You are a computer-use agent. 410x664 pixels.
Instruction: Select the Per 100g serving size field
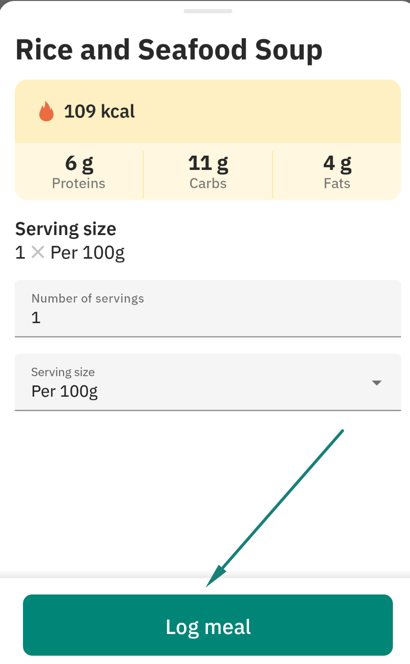[208, 382]
